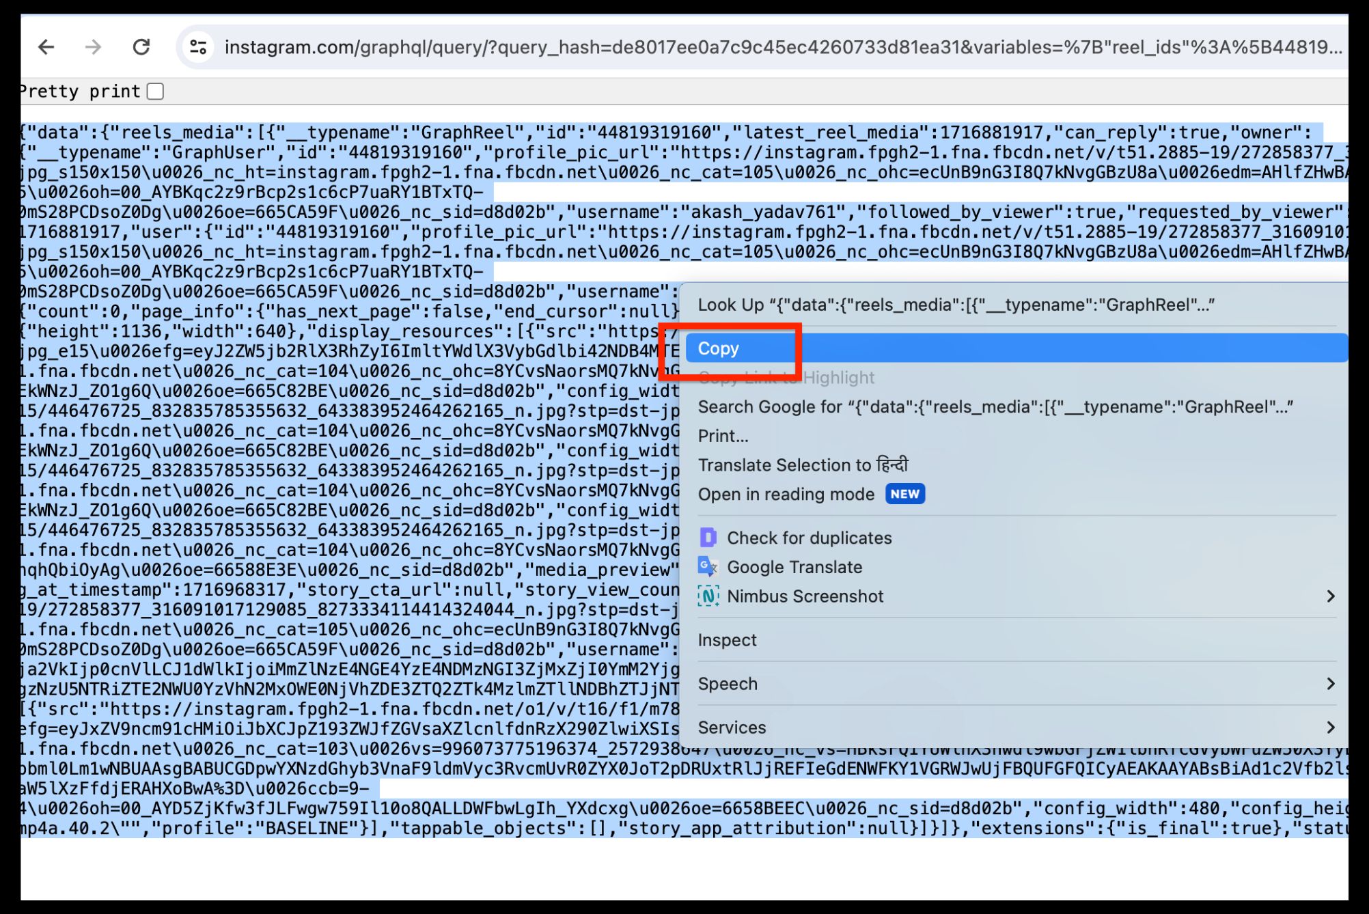
Task: Reload the Instagram graphql page
Action: pos(141,47)
